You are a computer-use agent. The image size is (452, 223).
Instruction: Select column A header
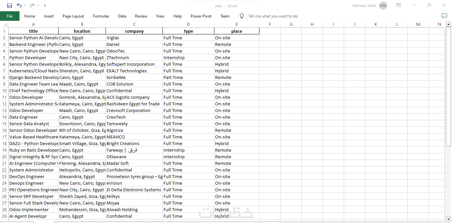click(33, 24)
